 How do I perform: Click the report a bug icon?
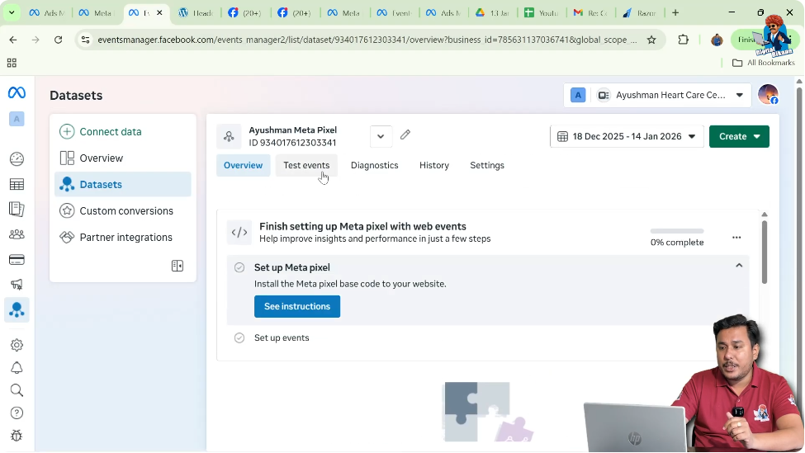[x=17, y=436]
